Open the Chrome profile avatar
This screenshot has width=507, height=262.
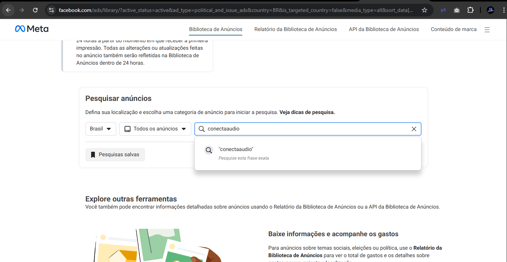pyautogui.click(x=490, y=10)
